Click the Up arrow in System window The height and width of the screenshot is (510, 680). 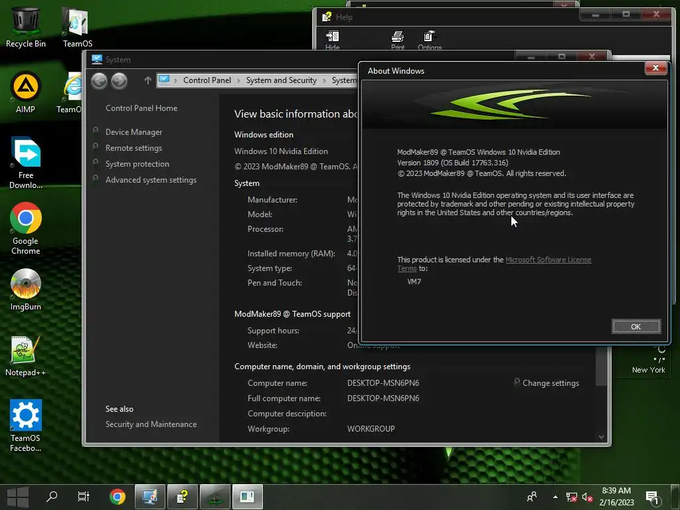tap(147, 80)
